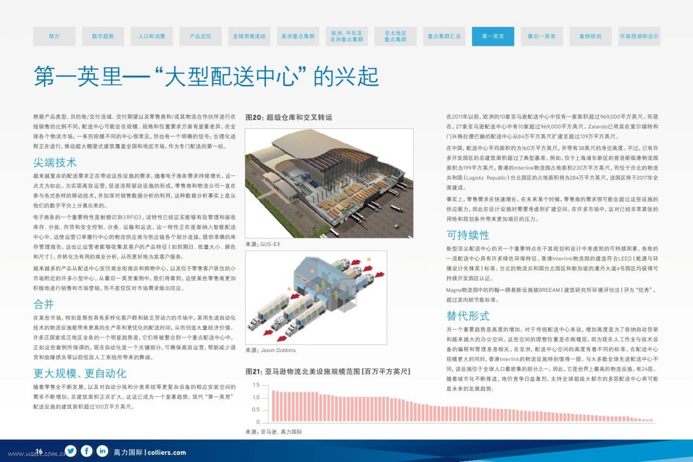Select the 产品定位 tab
The width and height of the screenshot is (693, 462).
coord(200,36)
